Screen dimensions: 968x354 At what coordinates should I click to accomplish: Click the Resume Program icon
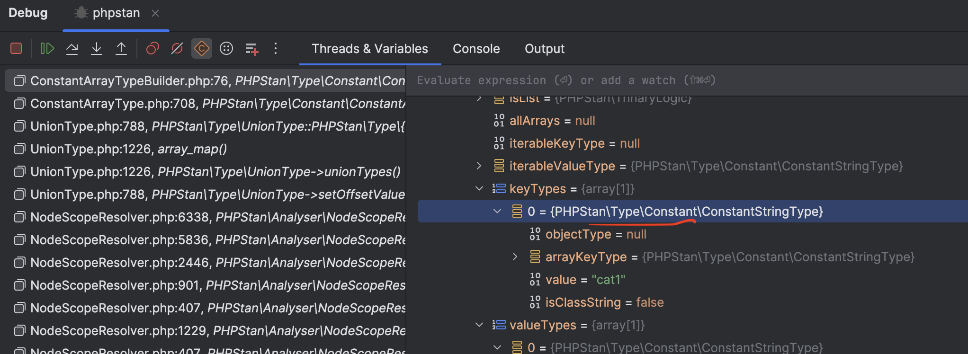[x=47, y=48]
